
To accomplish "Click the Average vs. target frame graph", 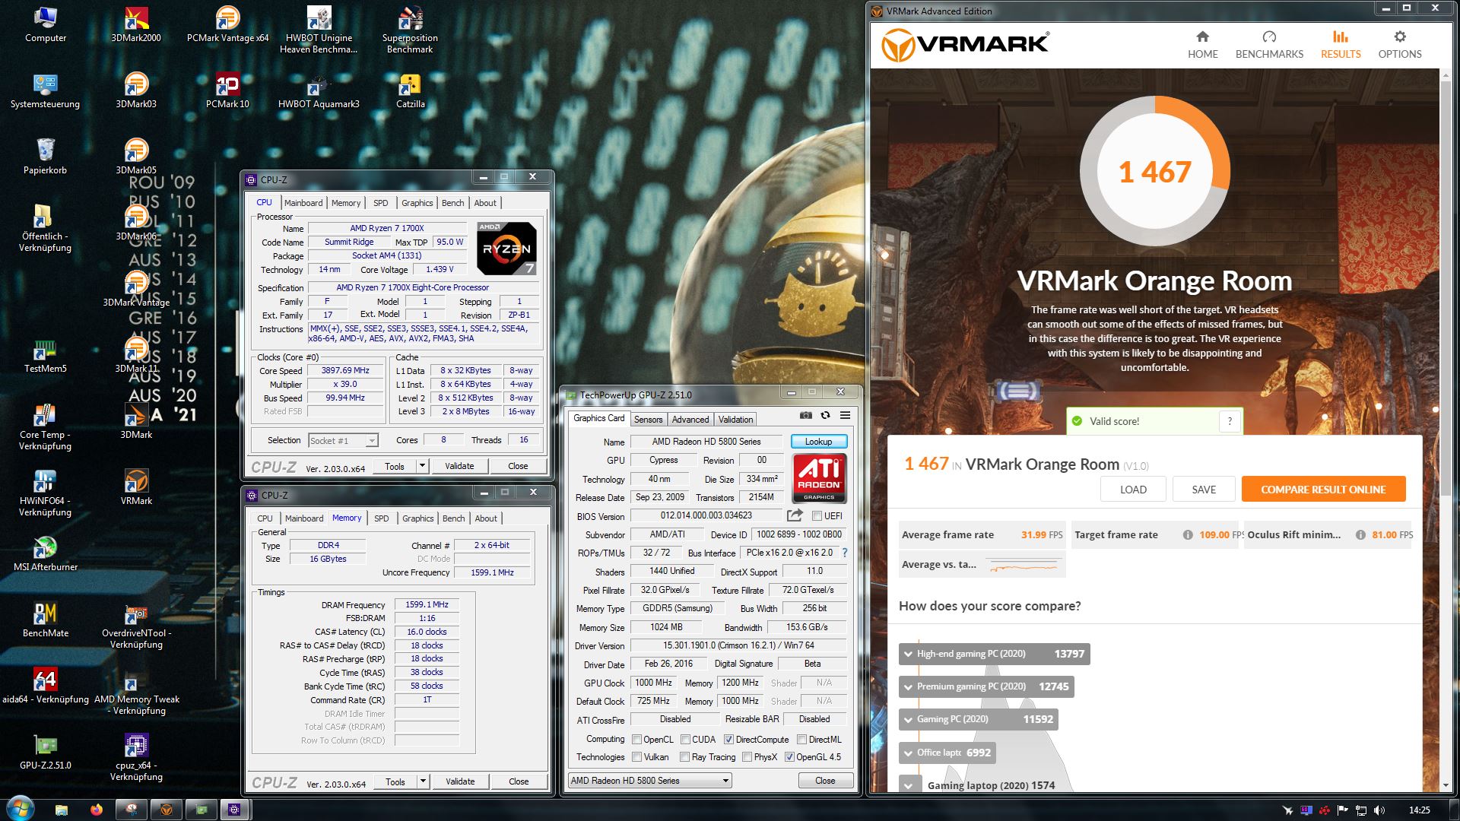I will 1024,566.
